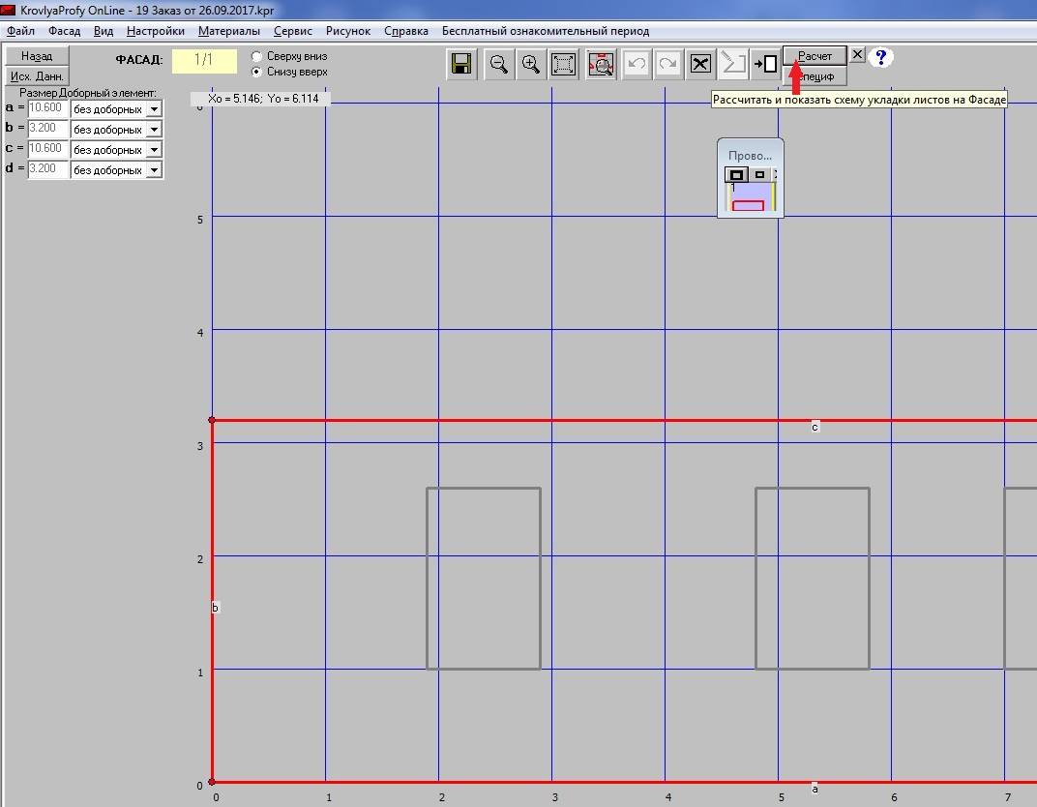Screen dimensions: 1037x807
Task: Open the Сервис menu
Action: point(292,31)
